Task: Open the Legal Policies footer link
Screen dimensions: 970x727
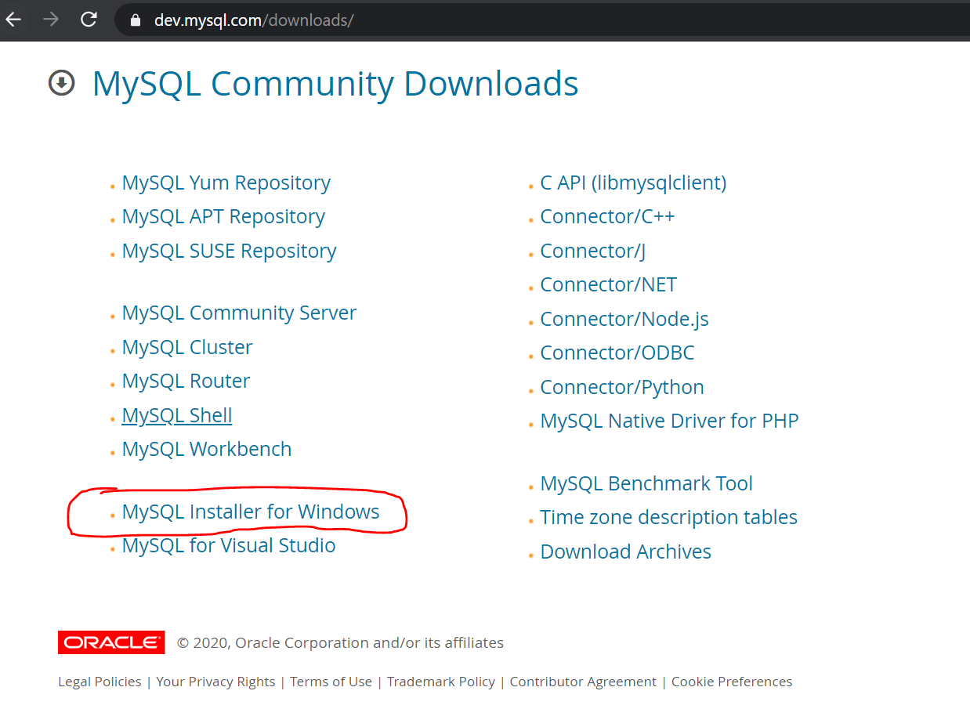Action: (x=100, y=682)
